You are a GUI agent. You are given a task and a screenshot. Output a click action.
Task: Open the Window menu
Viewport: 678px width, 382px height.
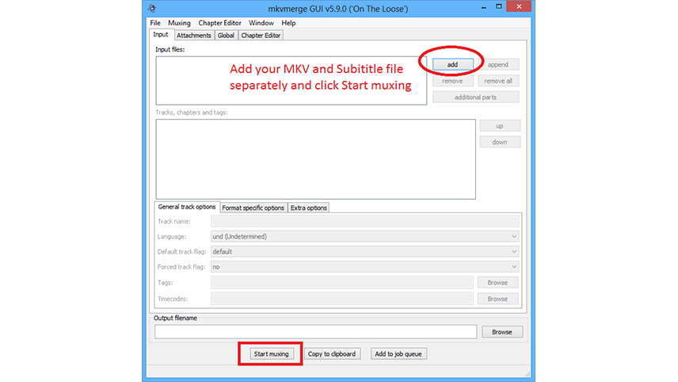(x=261, y=23)
